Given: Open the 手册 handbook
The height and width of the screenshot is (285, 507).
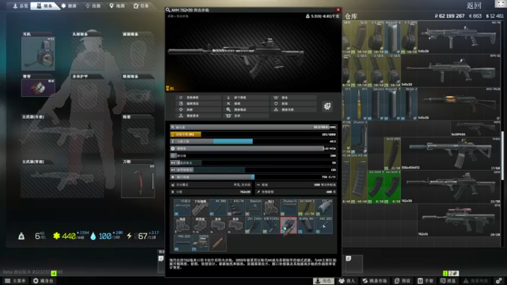Looking at the screenshot, I should (x=425, y=281).
